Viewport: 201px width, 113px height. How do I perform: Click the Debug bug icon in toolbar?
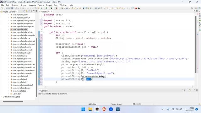41,8
